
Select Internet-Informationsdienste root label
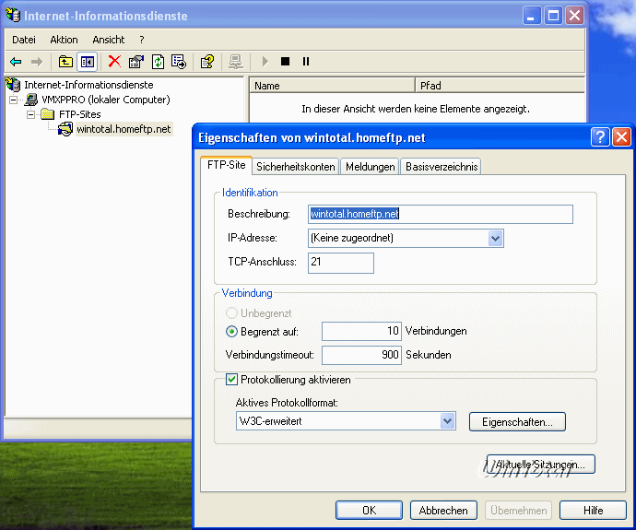point(88,85)
